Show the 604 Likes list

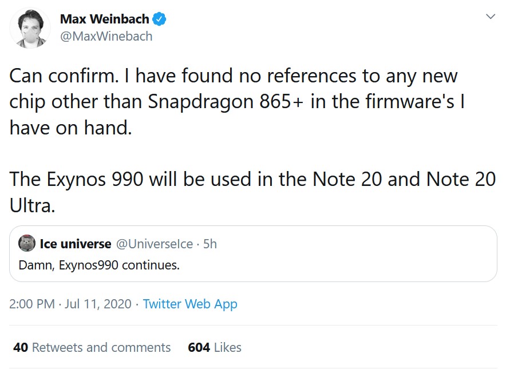215,347
